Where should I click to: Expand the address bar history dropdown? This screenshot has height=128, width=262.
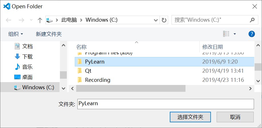coord(156,20)
